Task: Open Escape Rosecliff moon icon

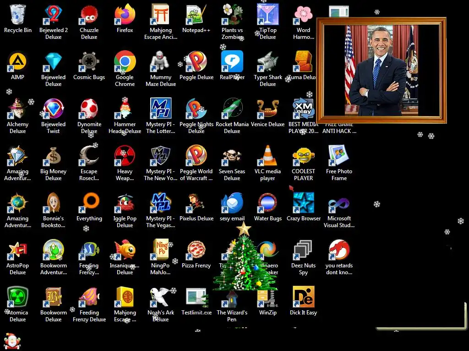Action: (x=89, y=156)
